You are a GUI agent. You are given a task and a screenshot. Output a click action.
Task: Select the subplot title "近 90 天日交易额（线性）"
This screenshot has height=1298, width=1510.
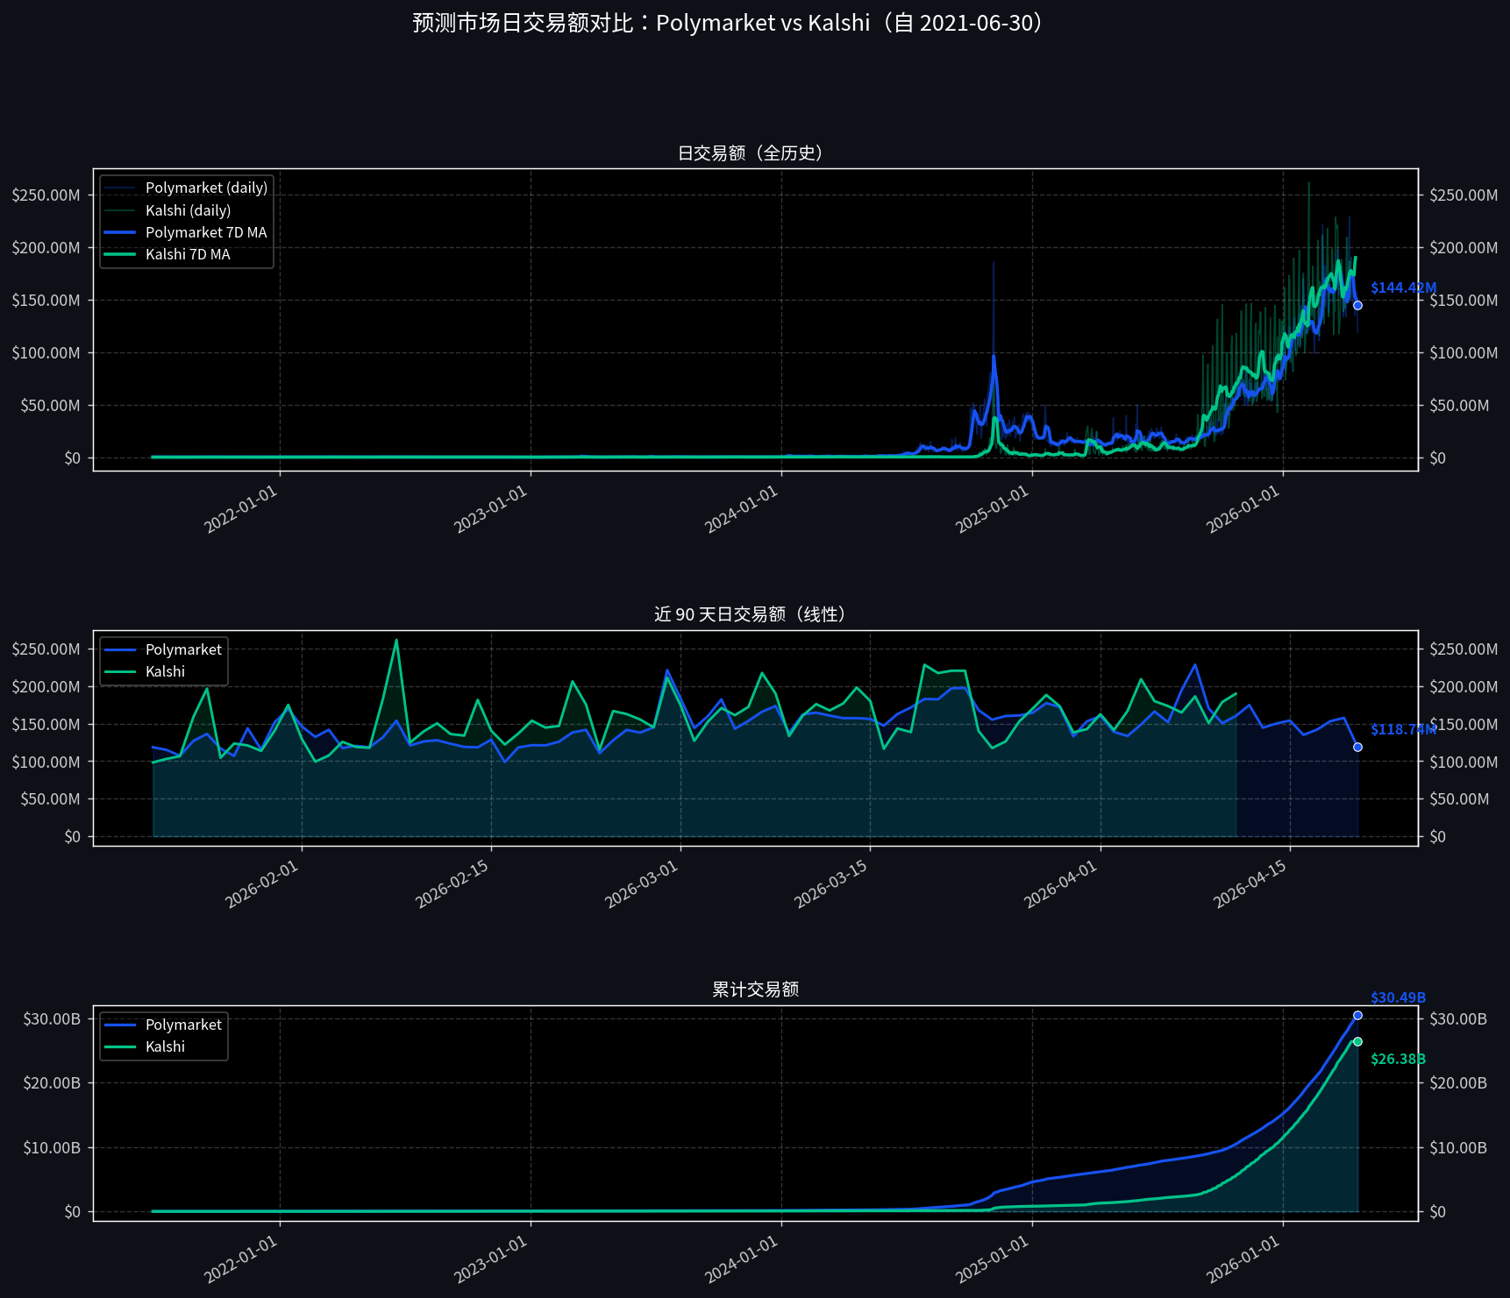tap(755, 614)
